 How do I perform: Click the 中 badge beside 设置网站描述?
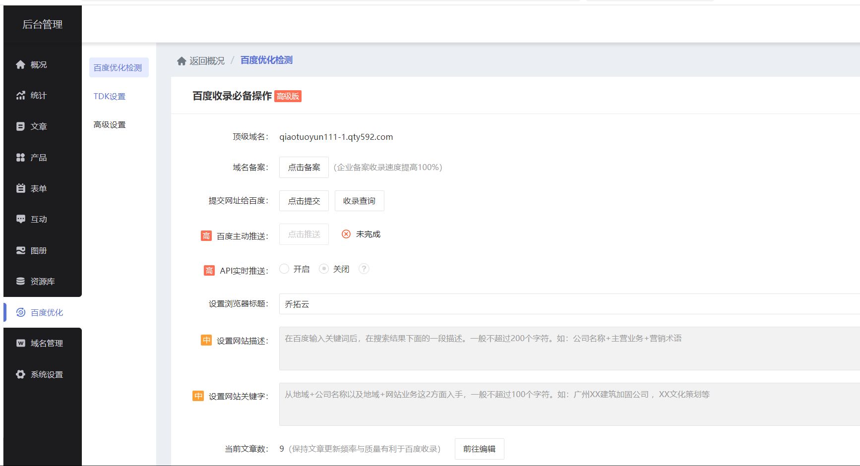(206, 340)
